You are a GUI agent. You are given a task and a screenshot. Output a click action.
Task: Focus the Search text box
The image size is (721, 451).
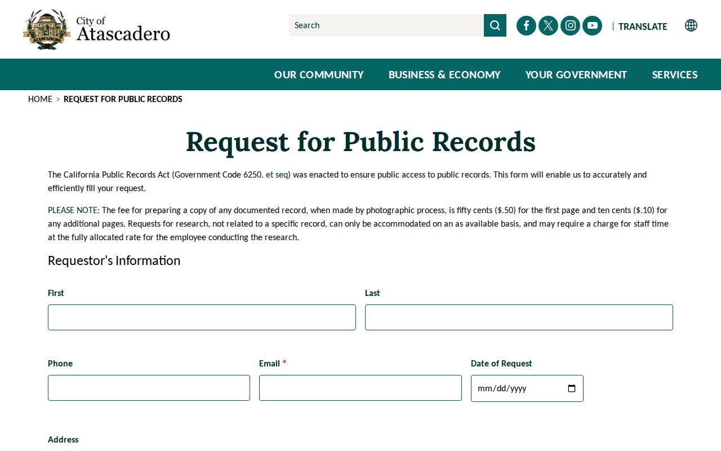pyautogui.click(x=386, y=25)
